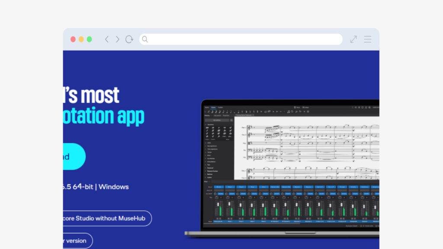Collapse the Dynamics palette section
This screenshot has height=249, width=443.
pyautogui.click(x=206, y=124)
